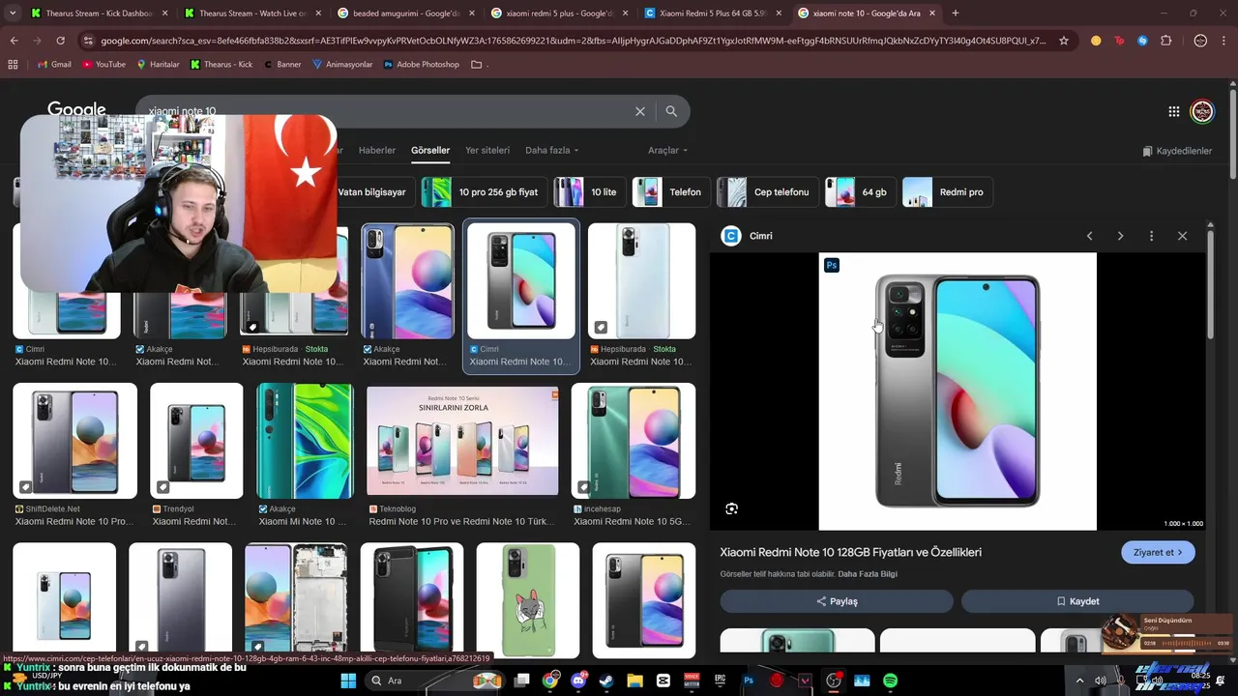Switch to Haberler tab
Image resolution: width=1238 pixels, height=696 pixels.
[x=377, y=150]
